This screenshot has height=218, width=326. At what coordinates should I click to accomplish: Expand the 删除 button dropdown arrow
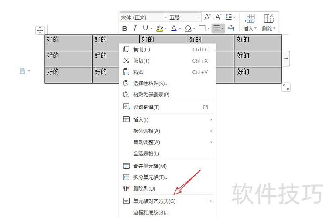tap(274, 28)
